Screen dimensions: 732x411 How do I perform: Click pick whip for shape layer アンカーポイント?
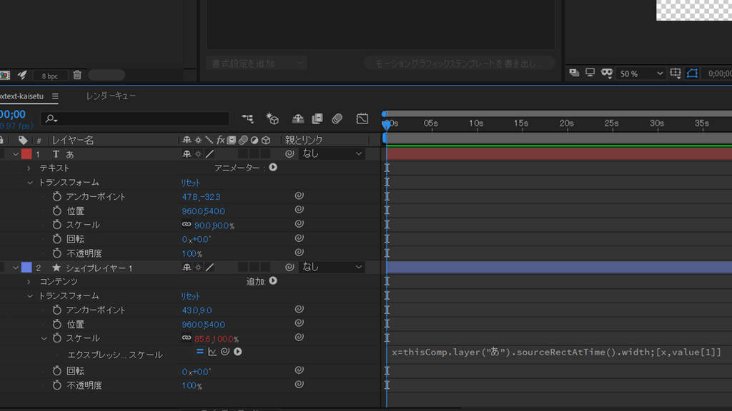click(300, 310)
